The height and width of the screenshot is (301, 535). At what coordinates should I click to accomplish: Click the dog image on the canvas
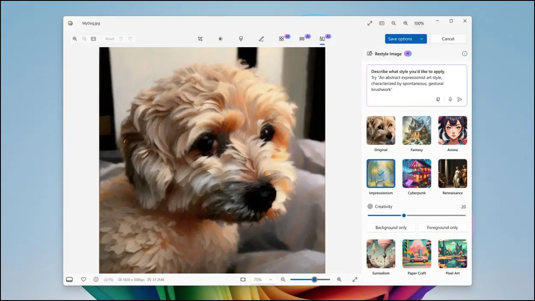(x=212, y=160)
